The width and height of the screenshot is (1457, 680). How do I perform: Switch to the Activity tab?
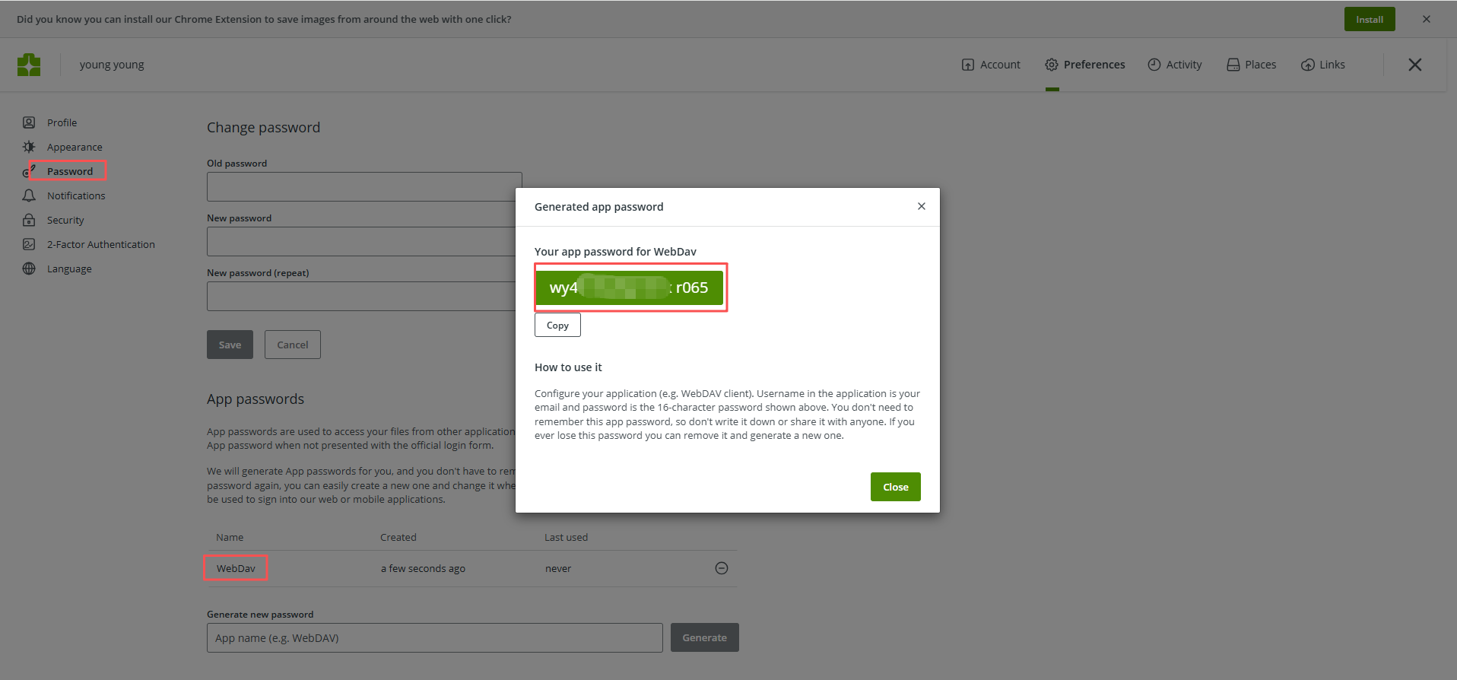point(1175,65)
